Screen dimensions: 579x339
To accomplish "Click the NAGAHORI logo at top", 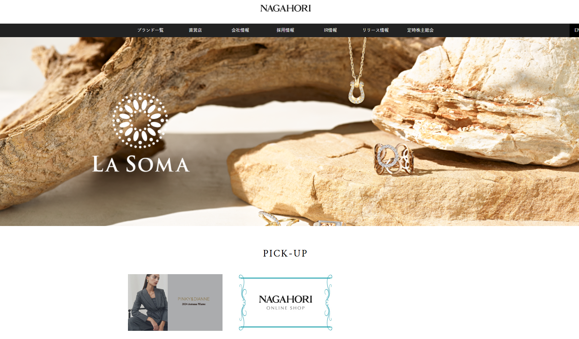I will click(x=286, y=8).
